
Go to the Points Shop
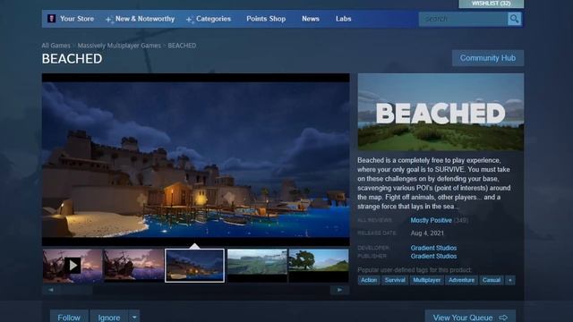[x=266, y=19]
